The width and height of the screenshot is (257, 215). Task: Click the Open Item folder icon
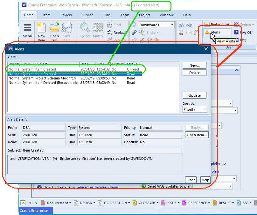click(x=54, y=27)
